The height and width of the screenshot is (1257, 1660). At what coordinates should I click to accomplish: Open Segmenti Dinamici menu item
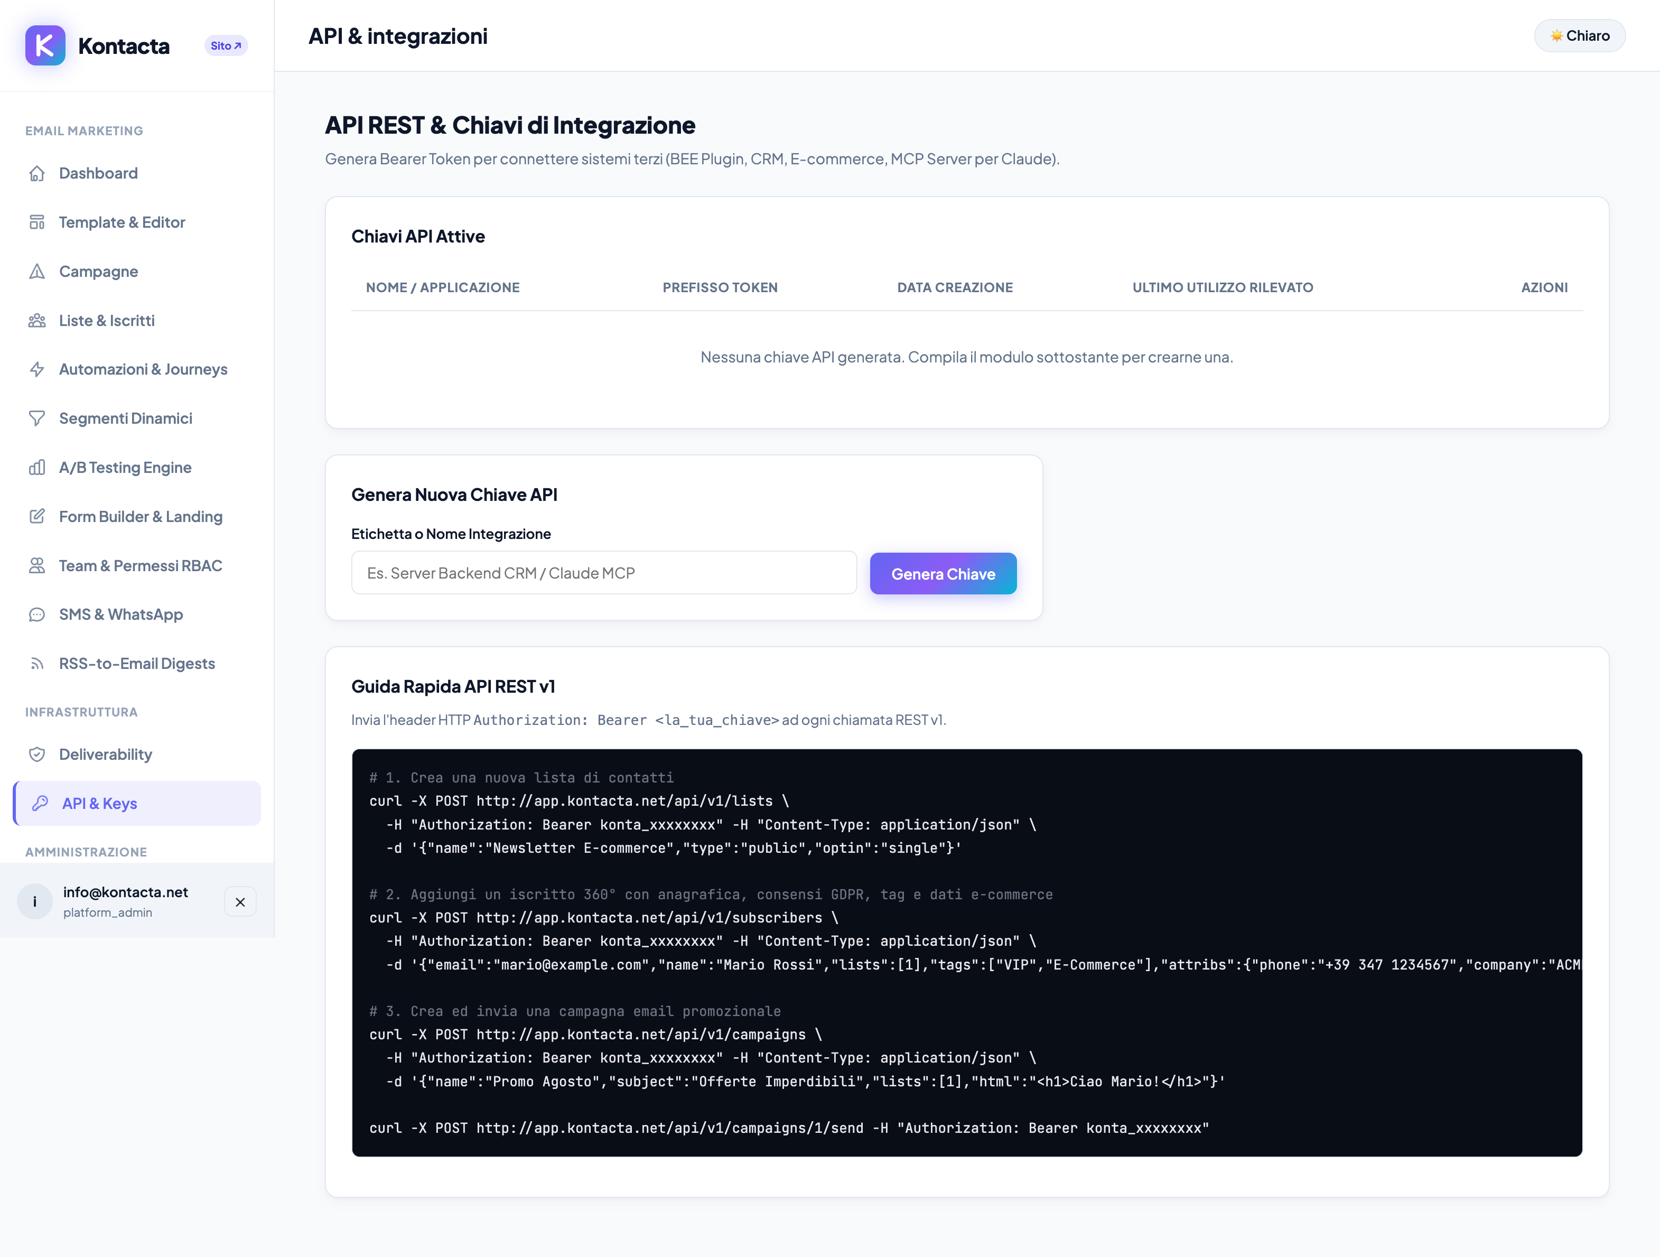[137, 418]
